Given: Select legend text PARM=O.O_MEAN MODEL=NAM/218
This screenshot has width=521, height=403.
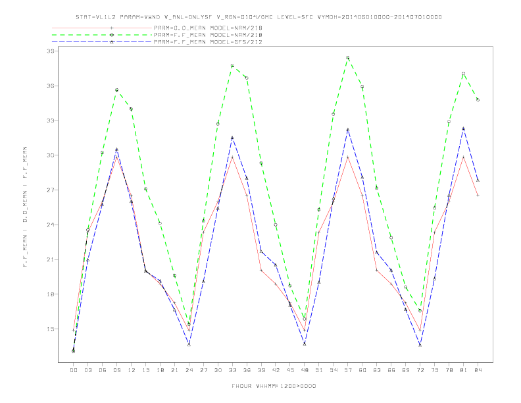Looking at the screenshot, I should coord(208,28).
